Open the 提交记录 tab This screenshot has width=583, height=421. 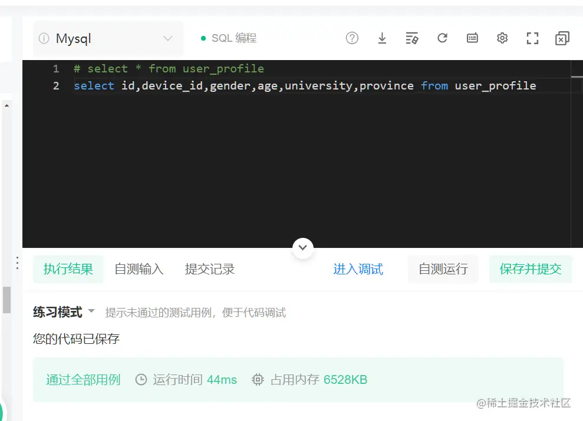210,269
